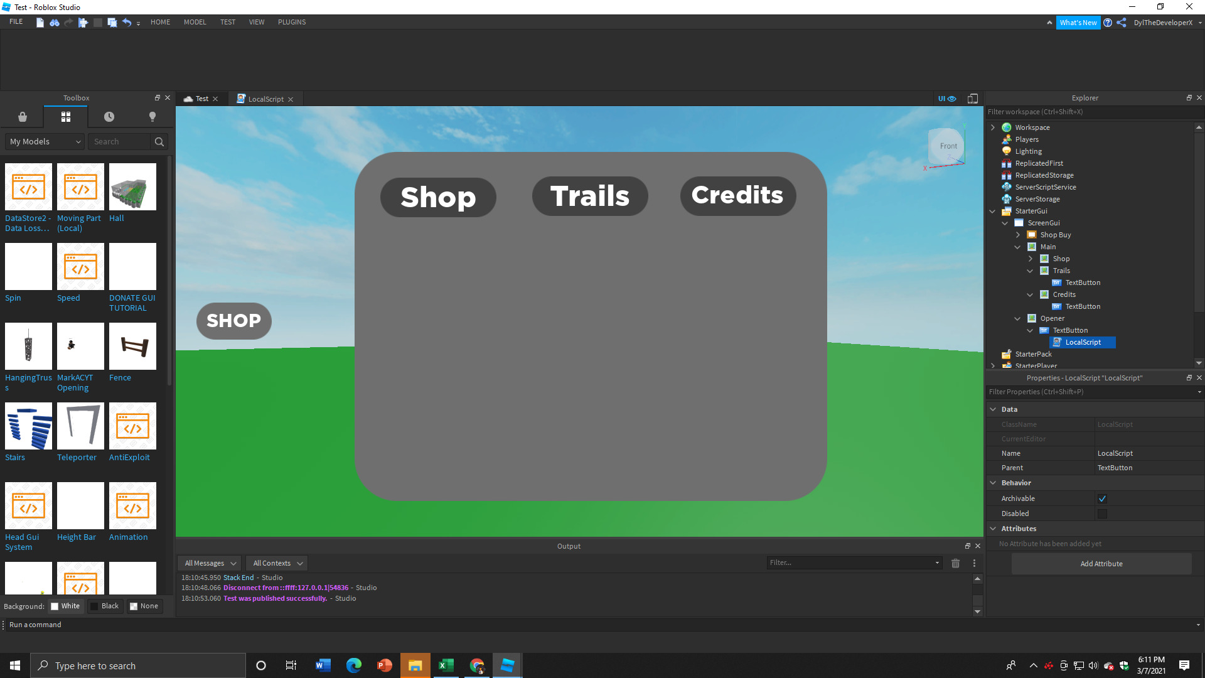1205x678 pixels.
Task: Click the share icon near username
Action: coord(1122,23)
